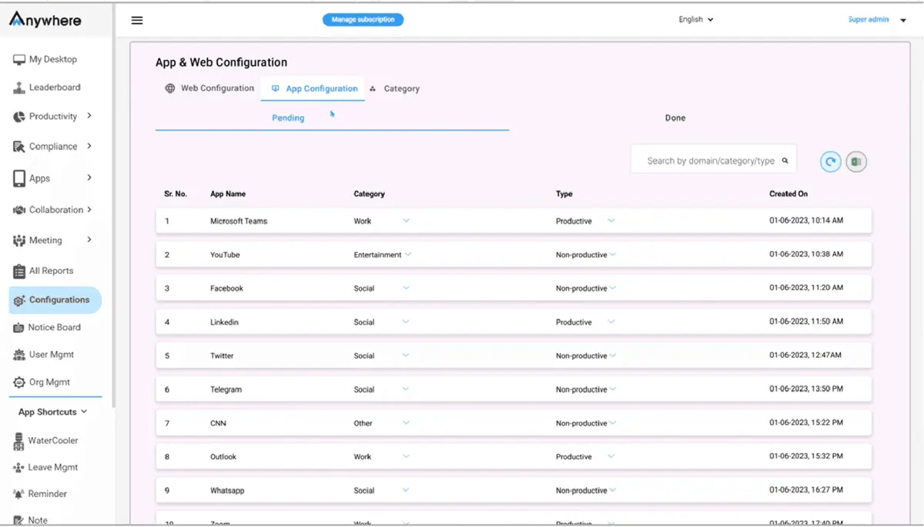Open Type dropdown for Linkedin

(611, 322)
